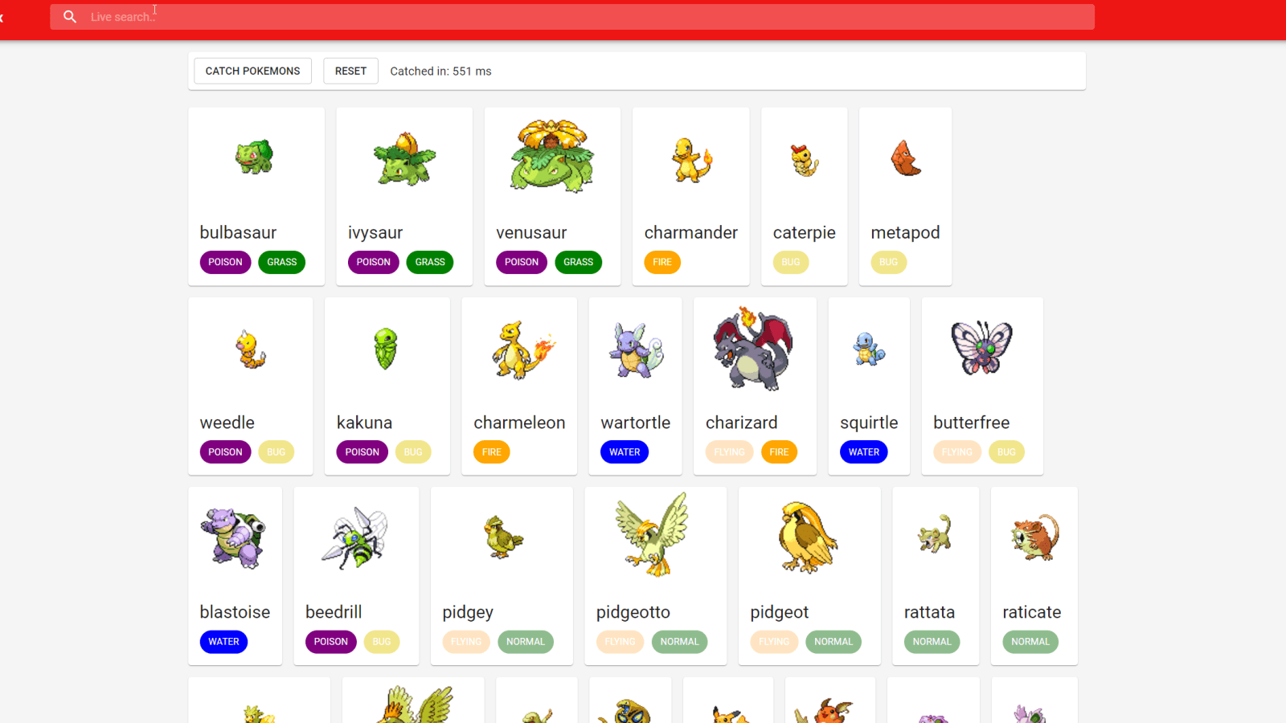Select the raticate sprite image
The height and width of the screenshot is (723, 1286).
pos(1034,537)
